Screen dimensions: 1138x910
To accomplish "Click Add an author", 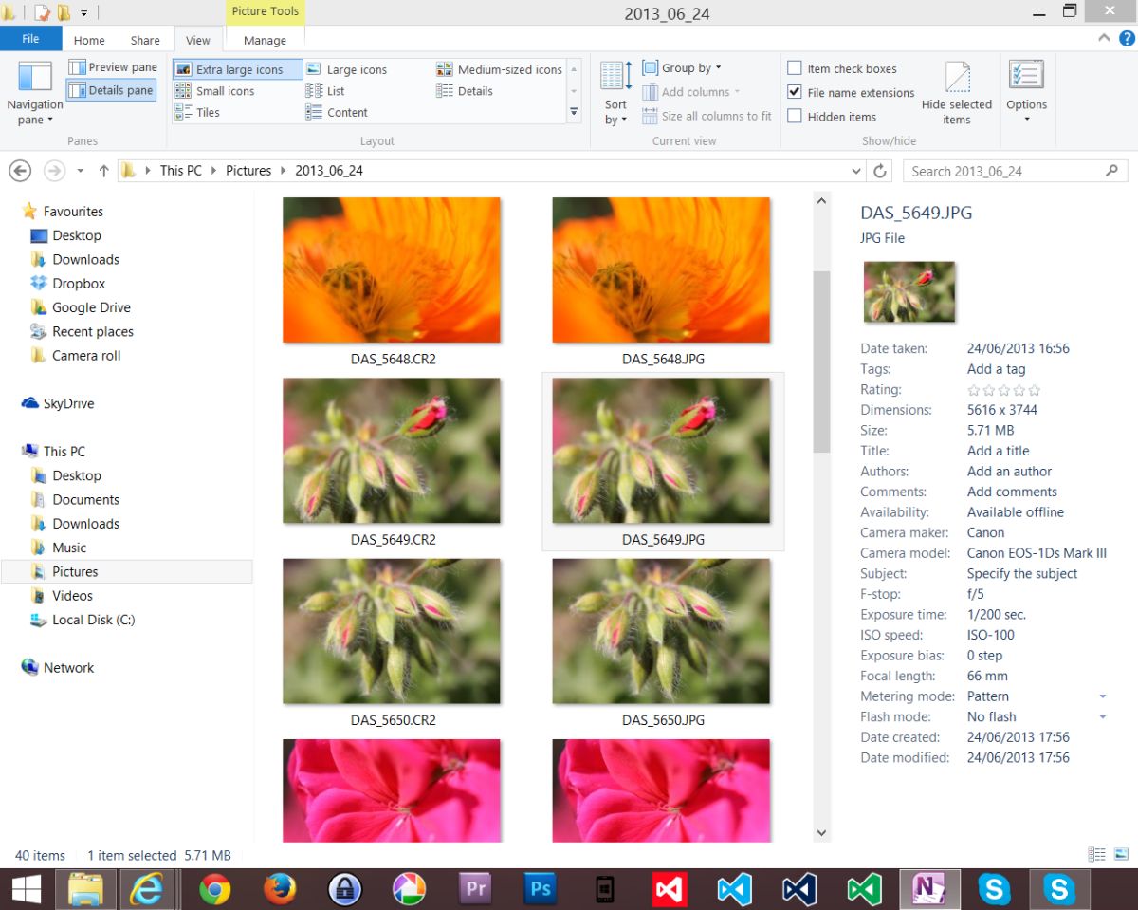I will coord(1009,472).
